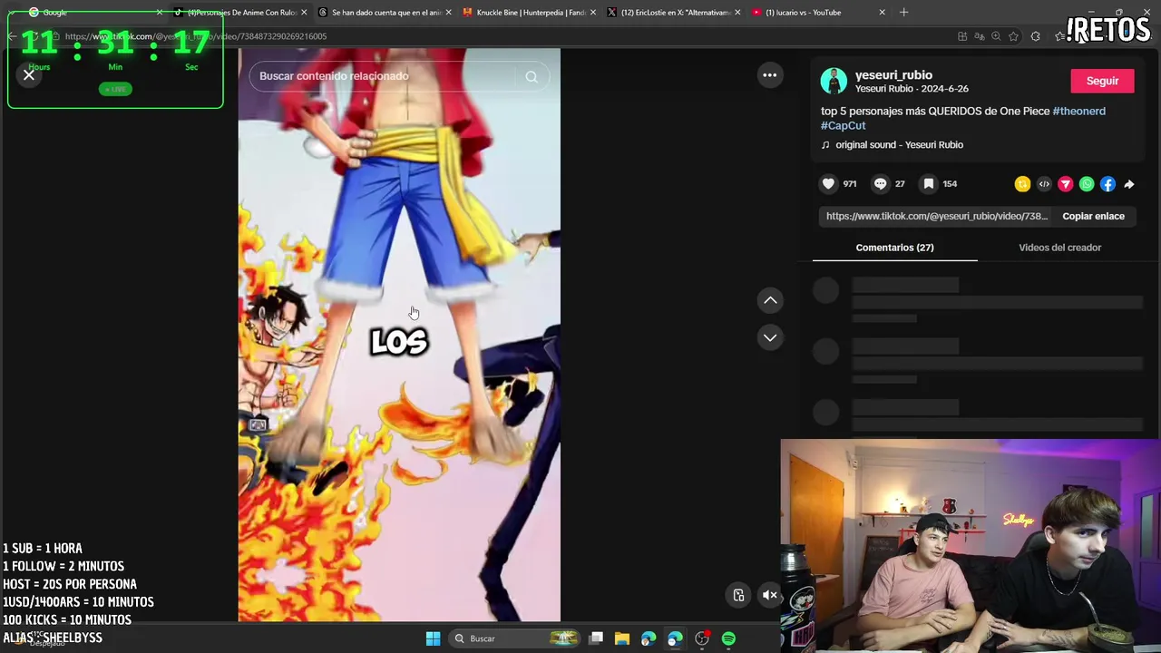Click the Seguir button

pyautogui.click(x=1102, y=81)
